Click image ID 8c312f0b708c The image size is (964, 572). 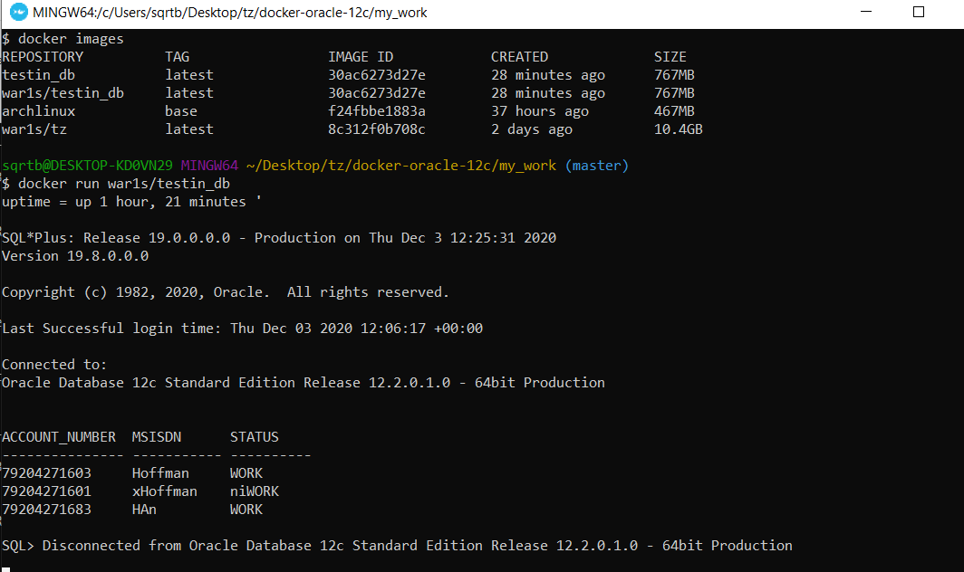click(376, 129)
